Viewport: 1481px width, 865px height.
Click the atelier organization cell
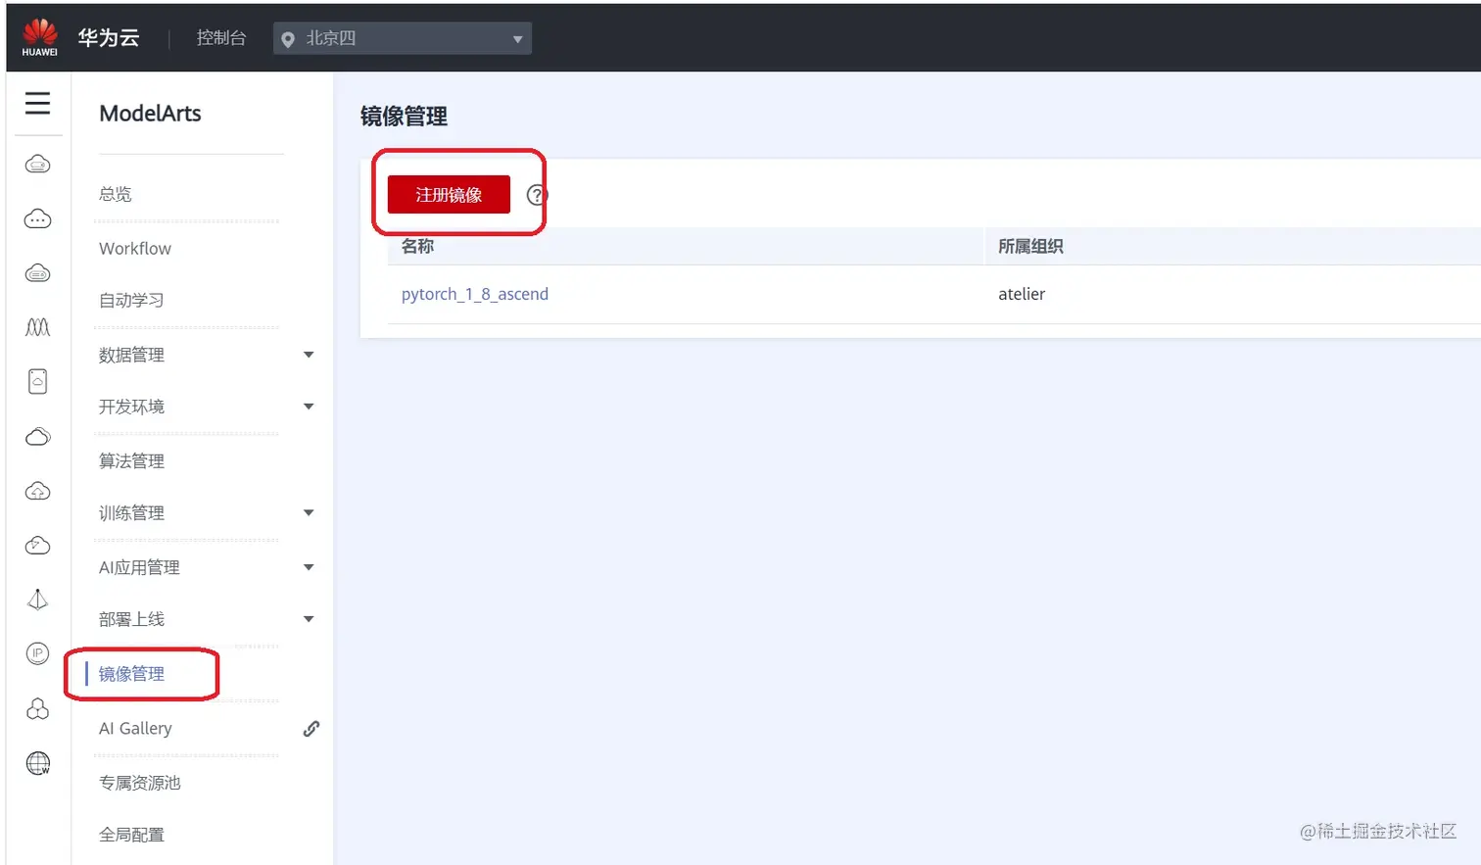point(1022,294)
